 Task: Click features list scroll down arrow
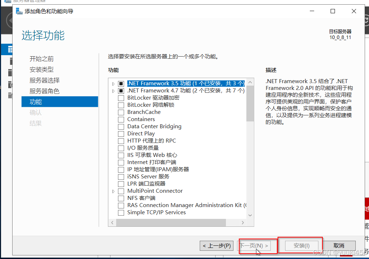tap(250, 215)
